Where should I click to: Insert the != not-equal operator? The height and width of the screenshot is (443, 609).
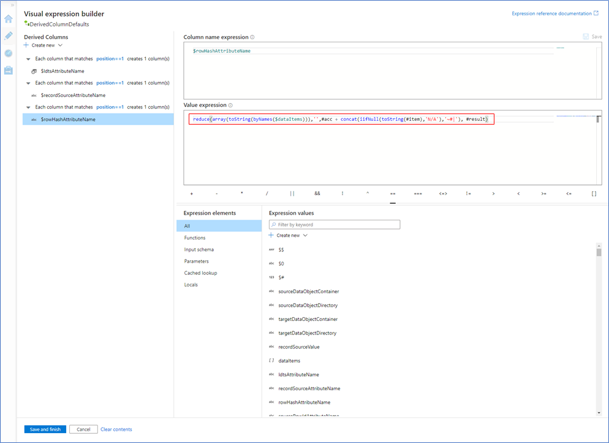tap(468, 193)
